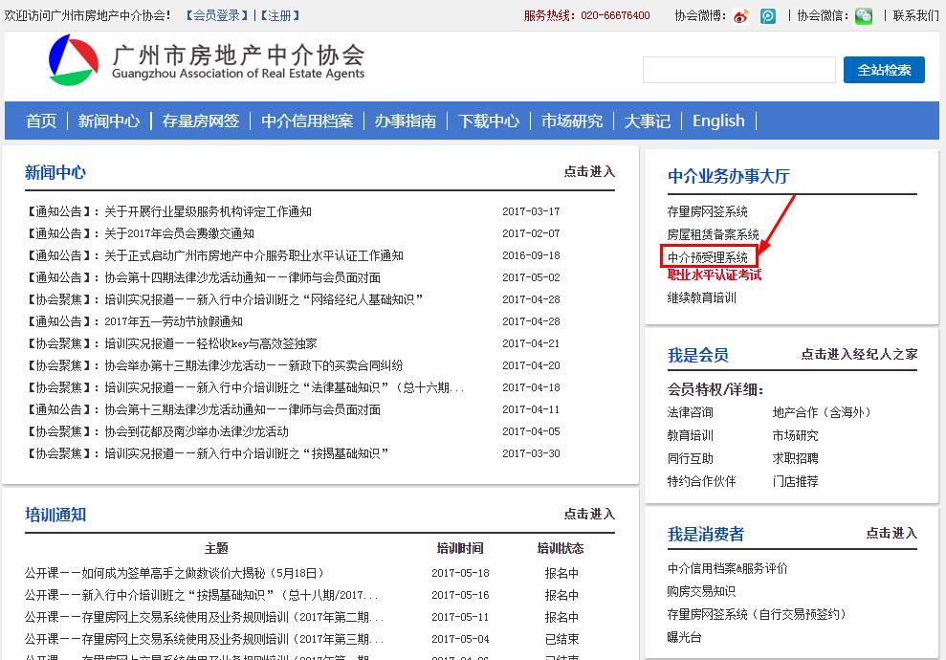Open the 2017年第二期 存量房网上交易系统 course

tap(204, 617)
